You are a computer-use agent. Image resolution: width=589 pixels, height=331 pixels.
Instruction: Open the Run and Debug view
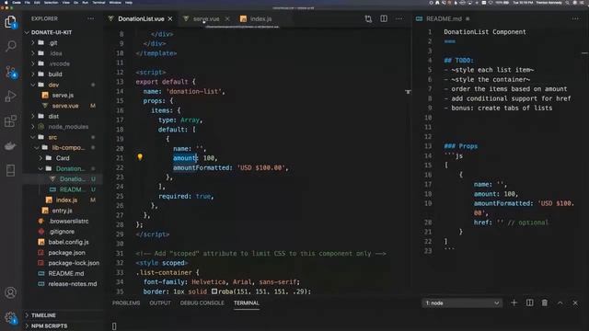[10, 96]
